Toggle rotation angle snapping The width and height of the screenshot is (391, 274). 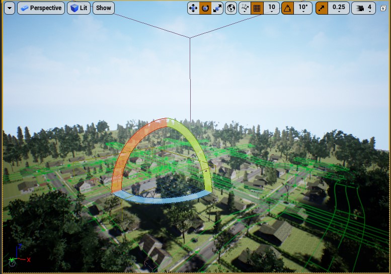click(x=287, y=8)
